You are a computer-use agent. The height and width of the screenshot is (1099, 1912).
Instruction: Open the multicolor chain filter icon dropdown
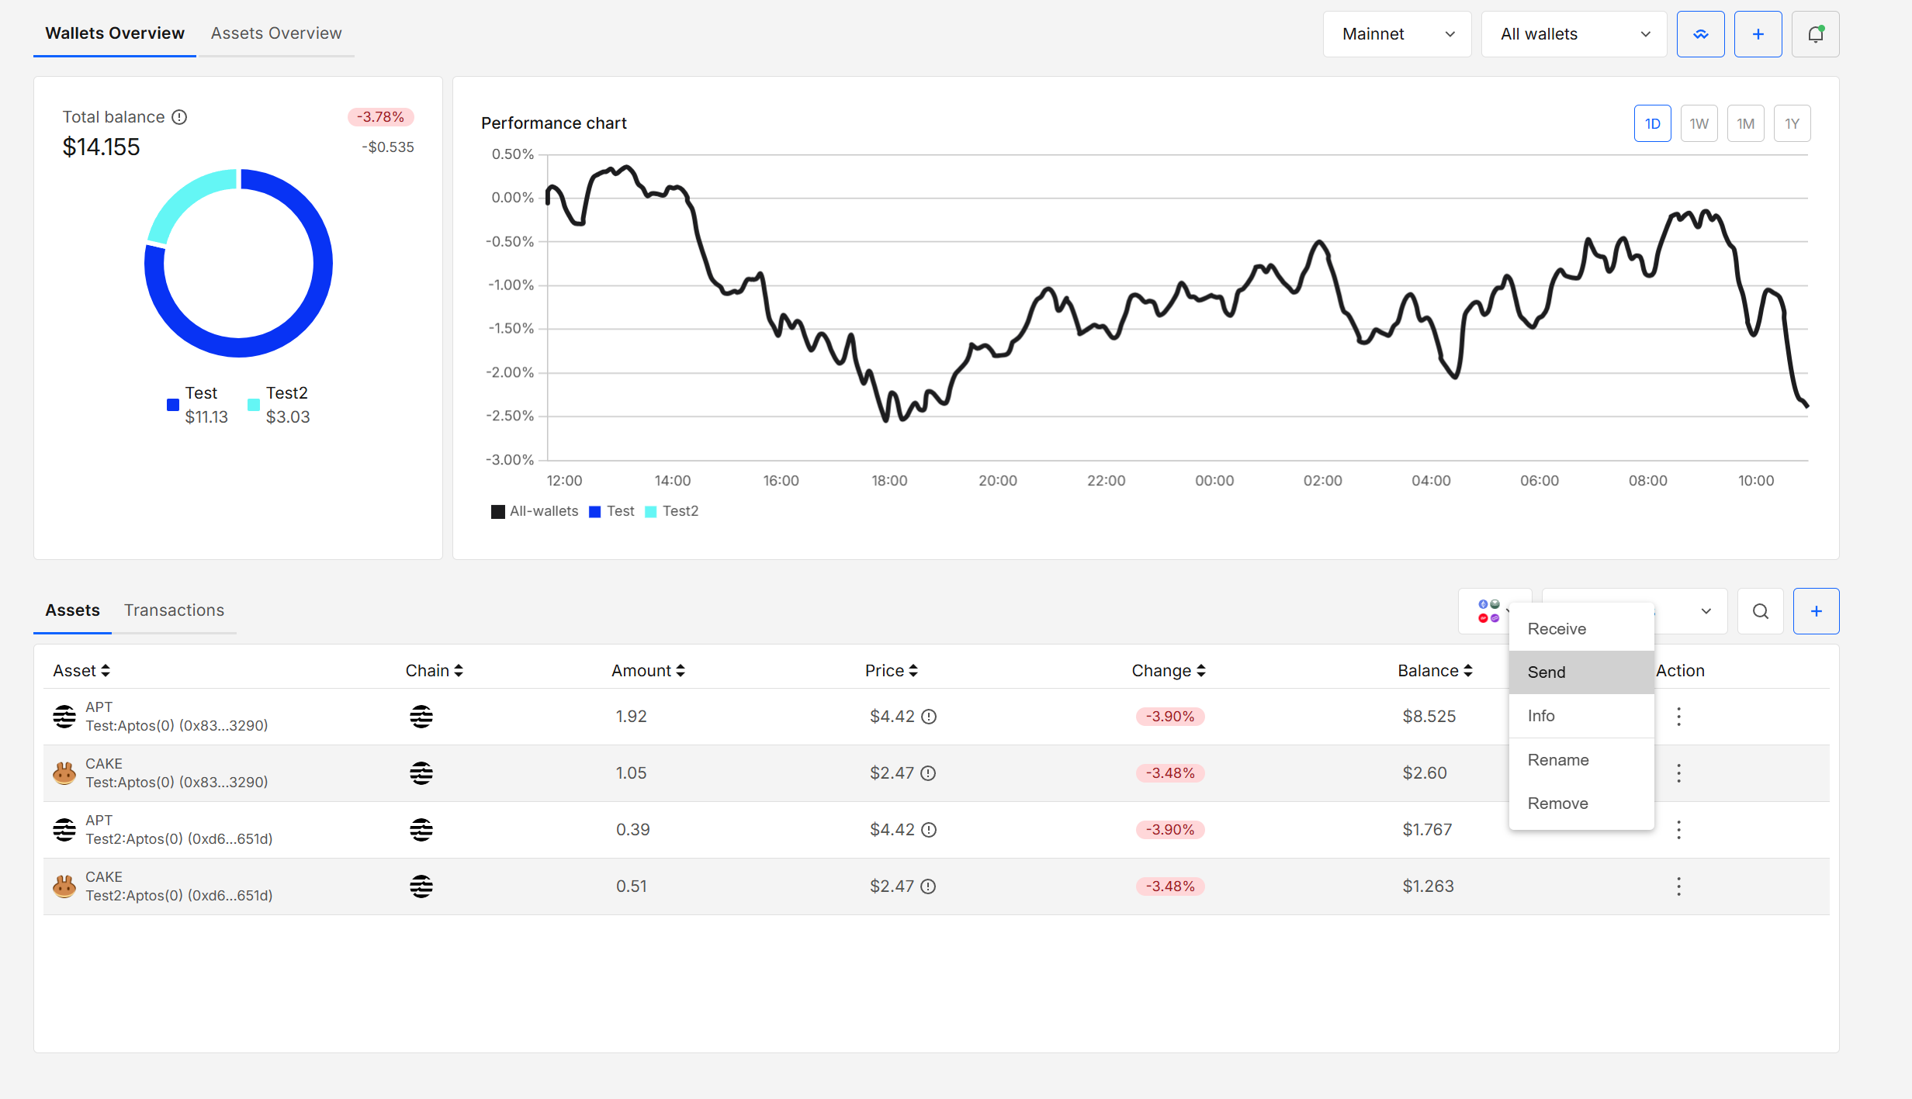(1488, 611)
